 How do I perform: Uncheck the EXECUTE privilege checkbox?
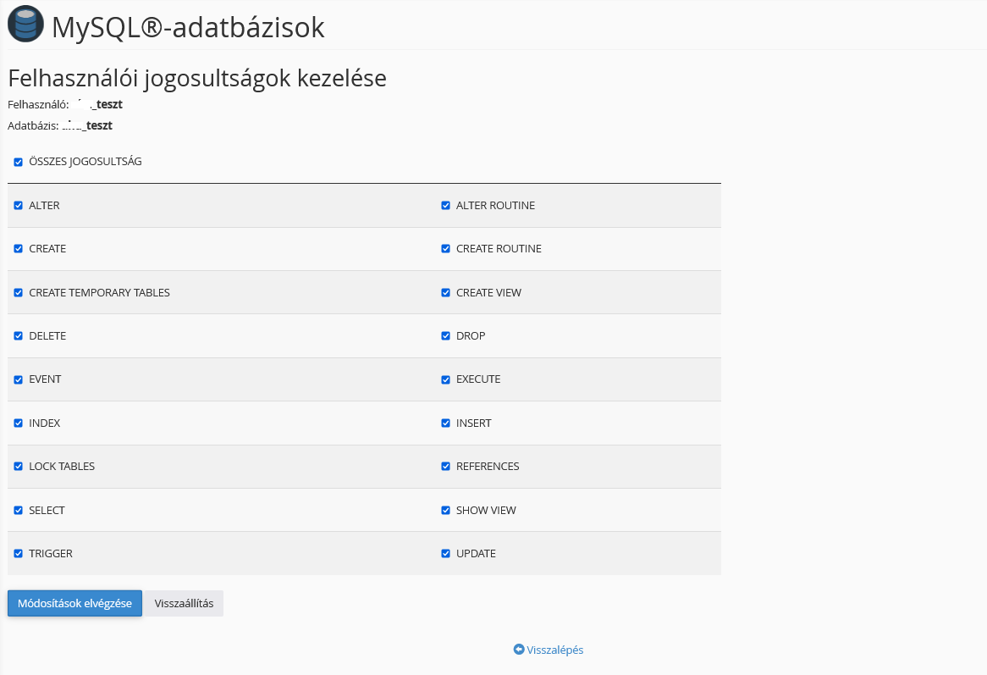tap(445, 379)
